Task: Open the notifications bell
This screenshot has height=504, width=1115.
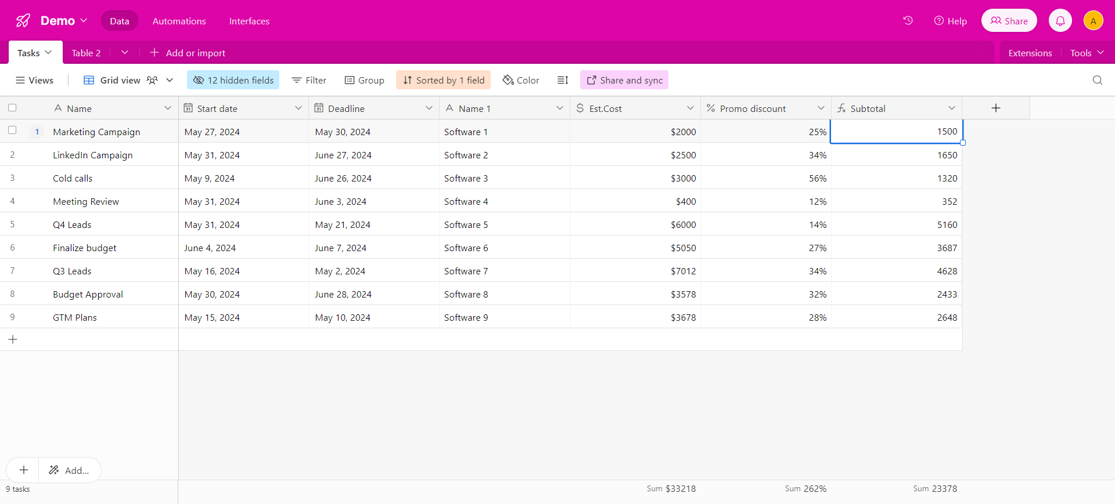Action: [x=1060, y=21]
